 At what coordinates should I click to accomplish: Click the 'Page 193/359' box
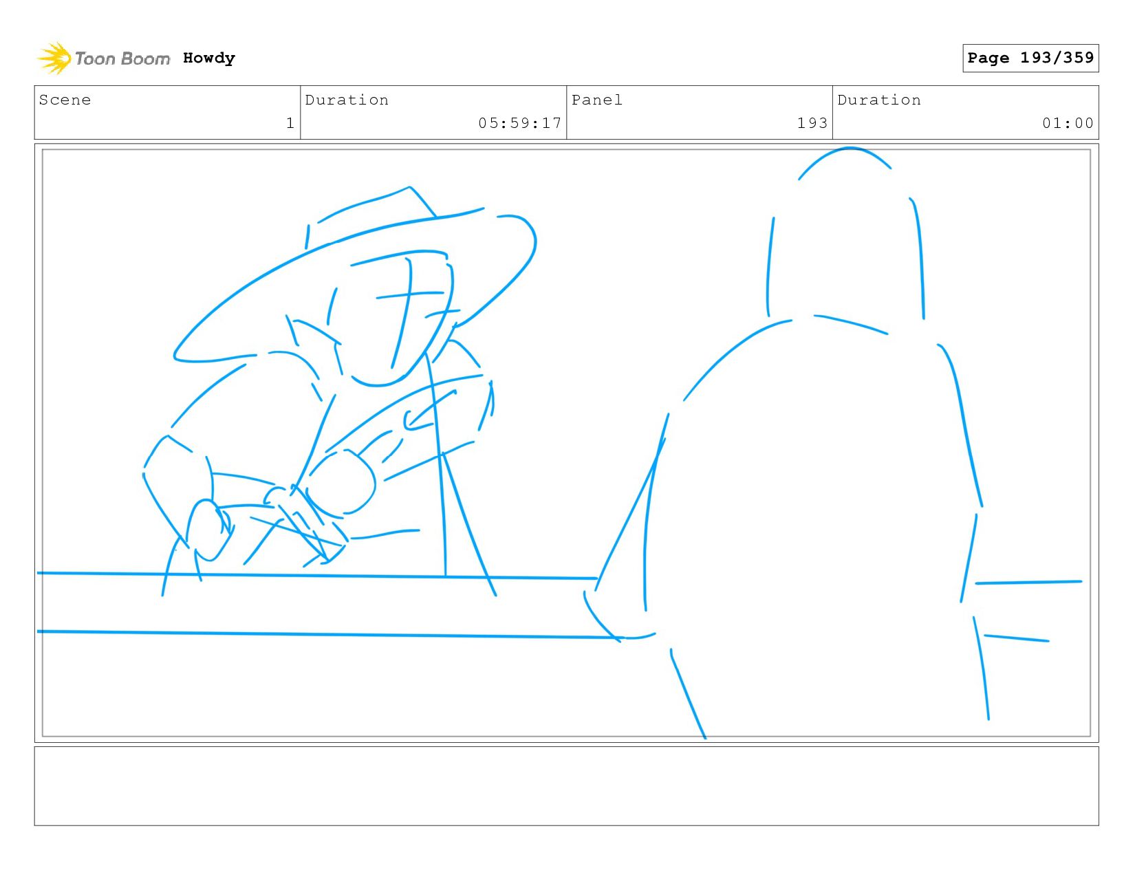(1030, 58)
